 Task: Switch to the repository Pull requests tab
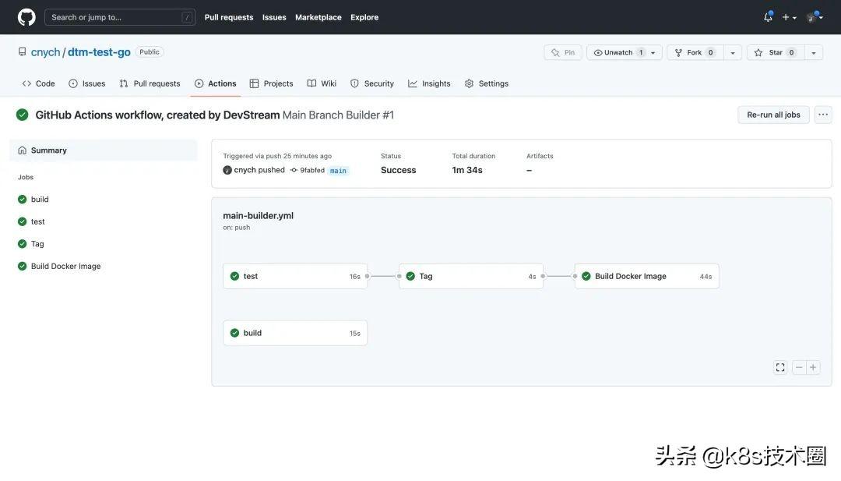coord(150,83)
